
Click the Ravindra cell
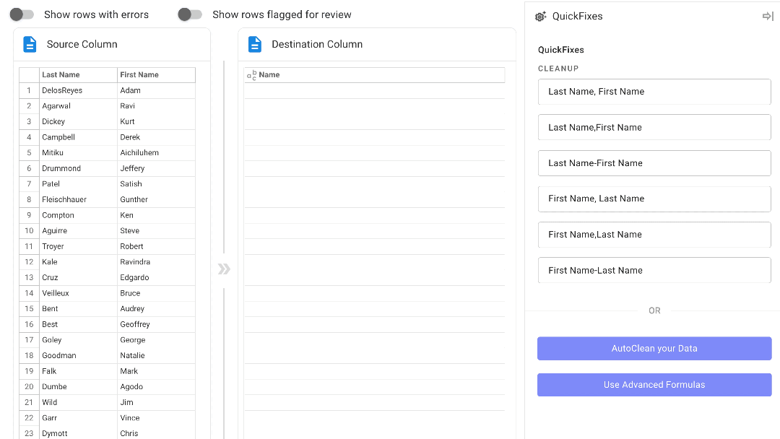tap(156, 262)
